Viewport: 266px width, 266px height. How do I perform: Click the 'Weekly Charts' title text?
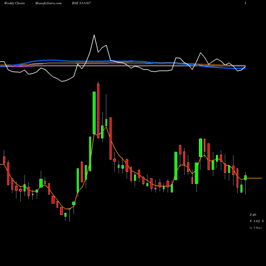14,3
